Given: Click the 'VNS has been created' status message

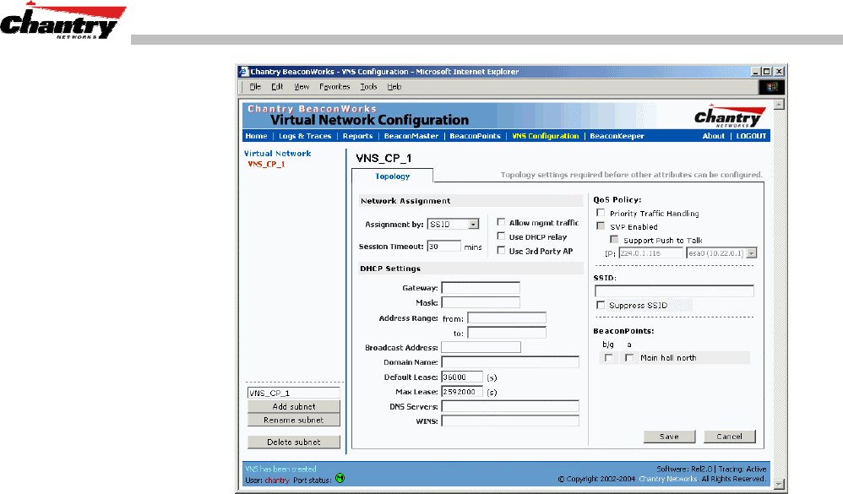Looking at the screenshot, I should [280, 469].
